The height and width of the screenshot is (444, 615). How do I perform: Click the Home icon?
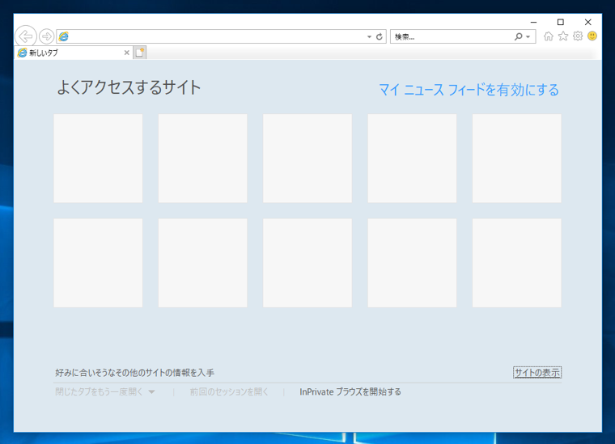[x=549, y=36]
